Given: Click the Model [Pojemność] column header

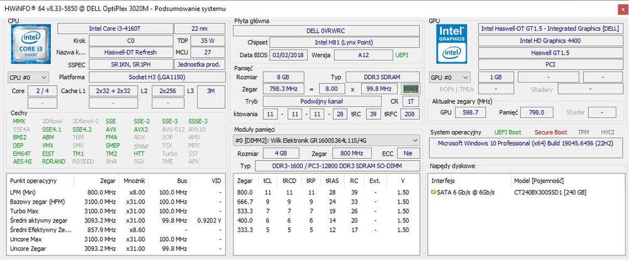Looking at the screenshot, I should [x=539, y=181].
